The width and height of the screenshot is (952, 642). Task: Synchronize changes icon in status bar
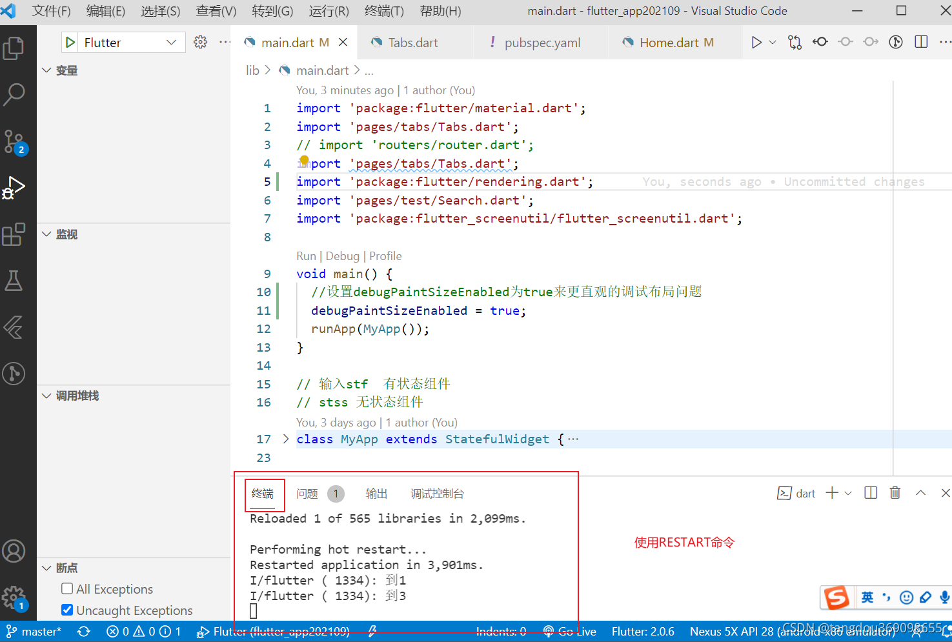pos(84,632)
